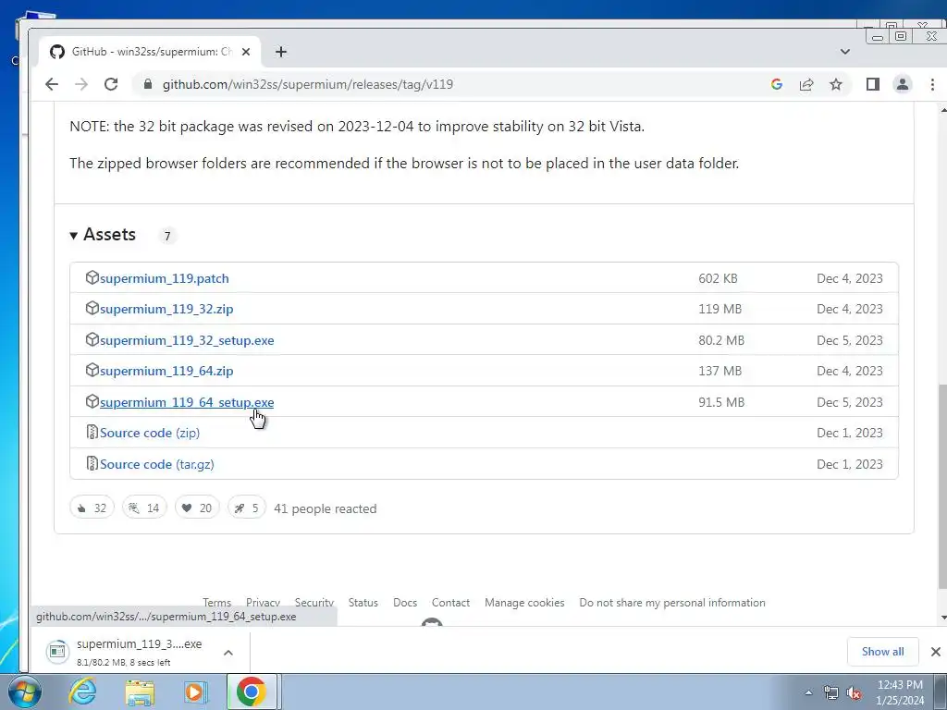Screen dimensions: 947x710
Task: Click package icon beside supermium_119.patch
Action: 92,277
